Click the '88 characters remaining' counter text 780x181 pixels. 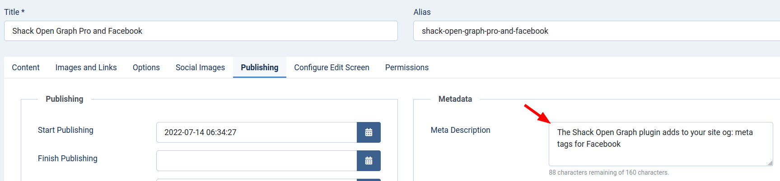pos(609,172)
